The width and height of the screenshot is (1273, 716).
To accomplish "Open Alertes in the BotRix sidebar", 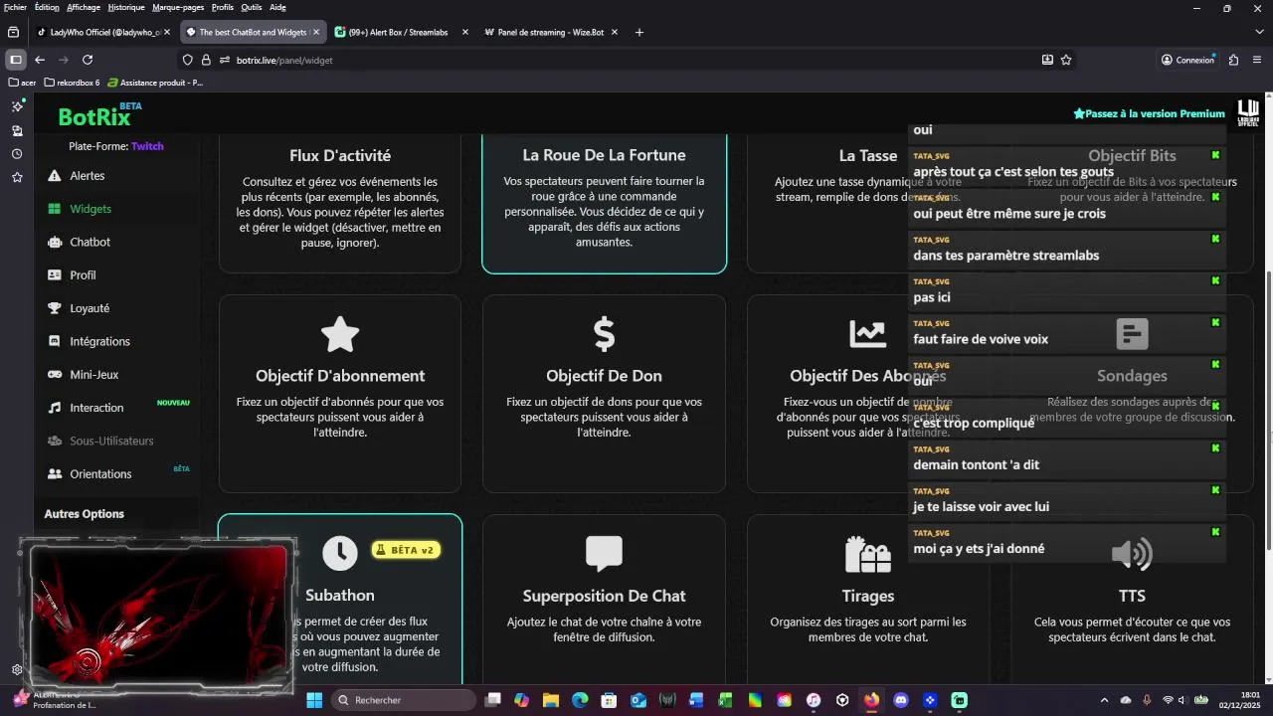I will pyautogui.click(x=88, y=176).
